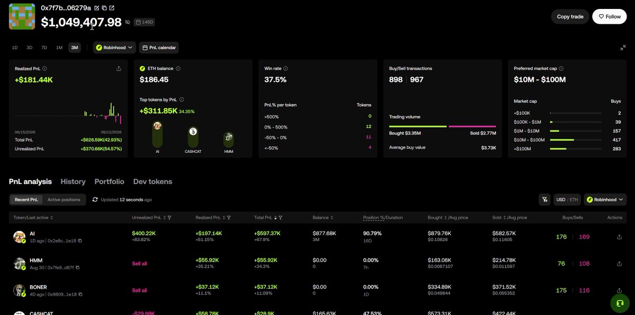Viewport: 635px width, 315px height.
Task: Click the info icon beside Realized PnL
Action: [x=44, y=68]
